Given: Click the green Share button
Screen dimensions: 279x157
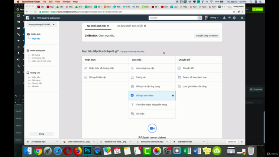Looking at the screenshot, I should tap(258, 10).
